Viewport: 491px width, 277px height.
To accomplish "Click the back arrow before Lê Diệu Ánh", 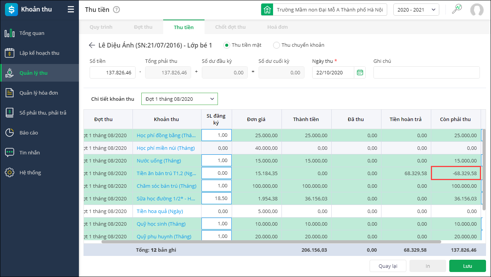I will pos(92,45).
